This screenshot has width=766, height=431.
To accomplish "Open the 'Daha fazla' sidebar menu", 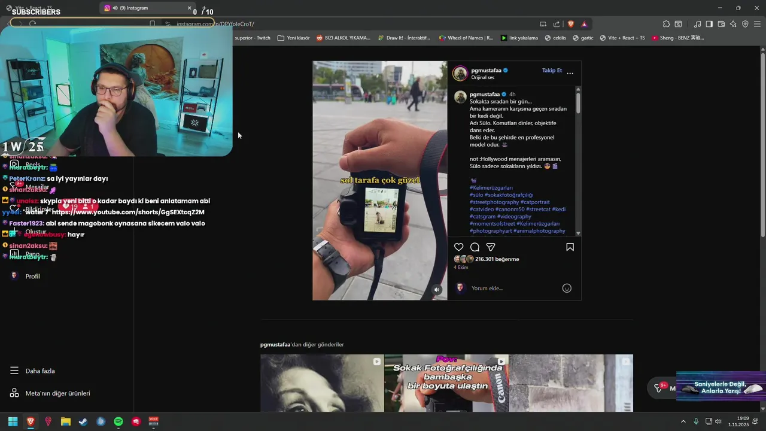I will coord(33,371).
